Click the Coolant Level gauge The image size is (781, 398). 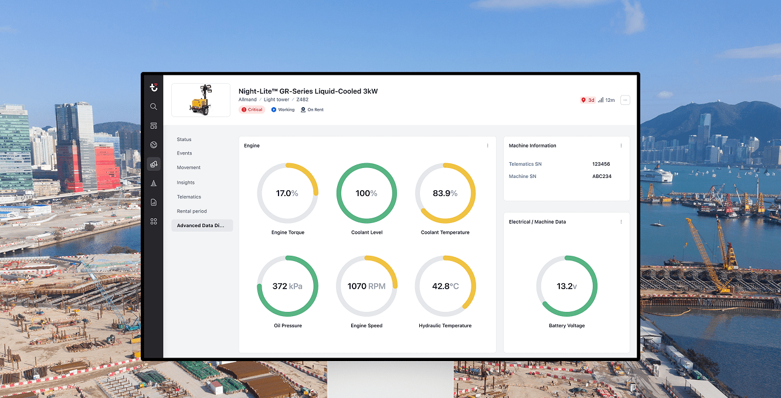(x=366, y=193)
